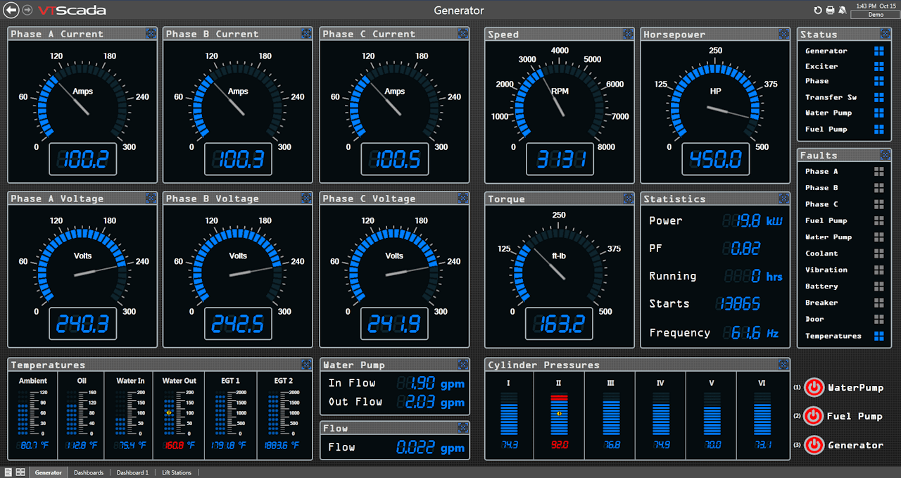Click the print icon in the title bar
Screen dimensions: 901x478
point(830,10)
